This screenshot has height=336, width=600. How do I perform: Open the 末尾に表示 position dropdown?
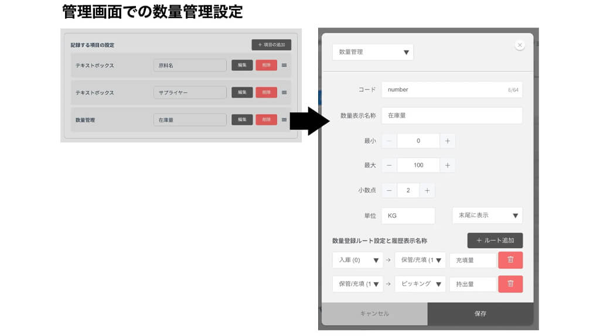487,215
